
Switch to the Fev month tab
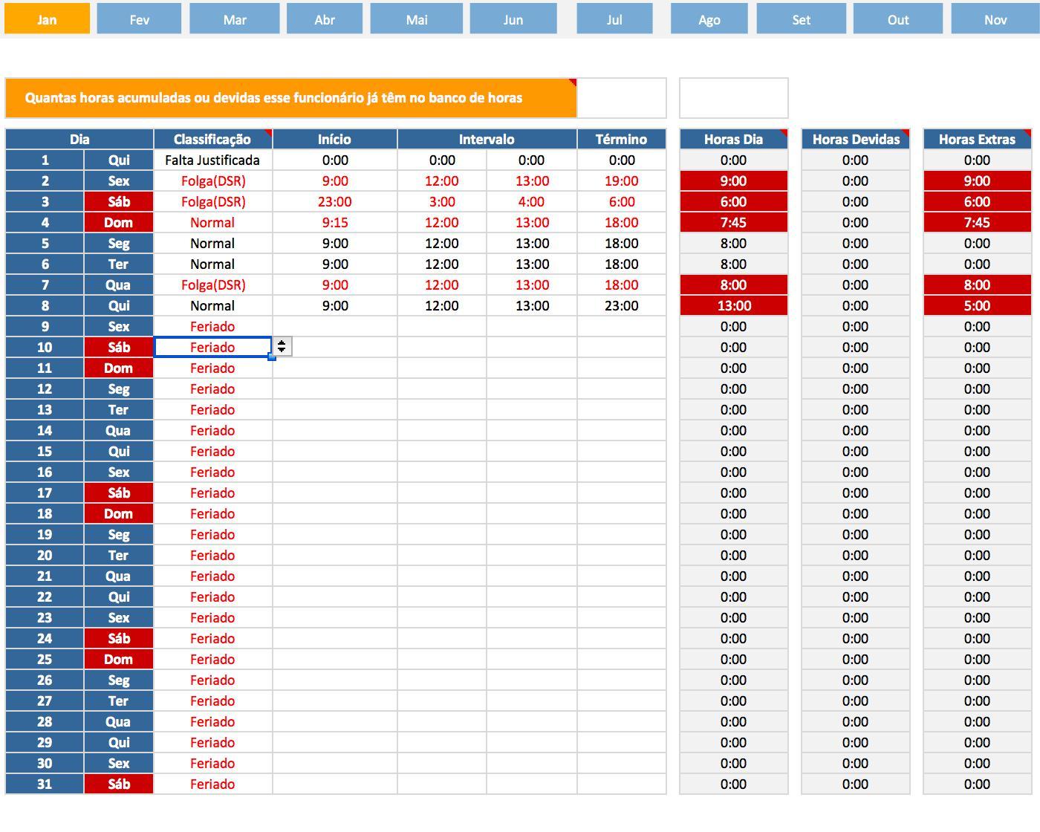139,19
